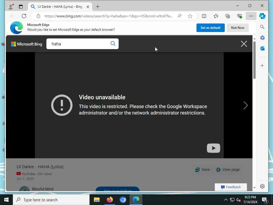Click the browser back arrow
This screenshot has height=205, width=273.
point(12,16)
